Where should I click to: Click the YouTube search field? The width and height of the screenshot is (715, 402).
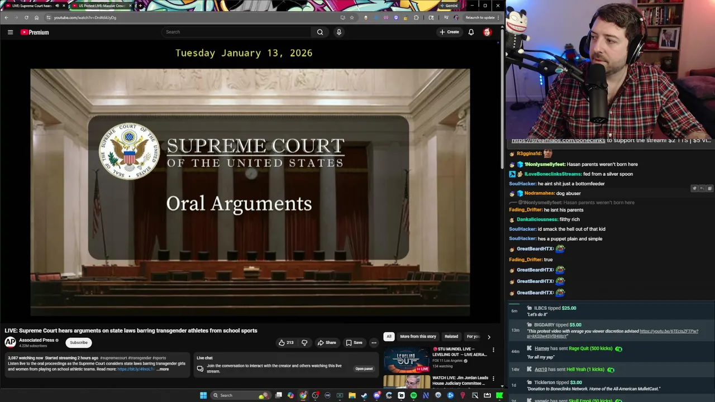237,32
